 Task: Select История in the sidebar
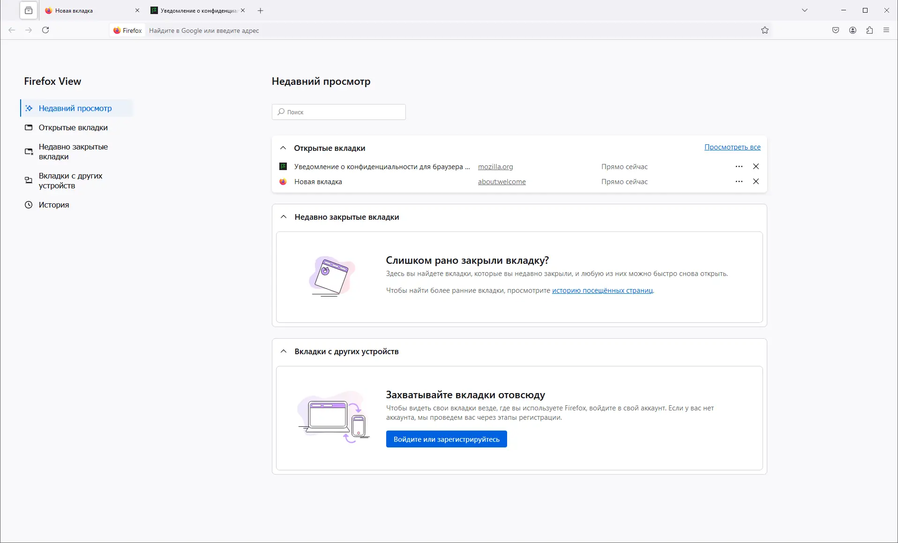click(53, 205)
